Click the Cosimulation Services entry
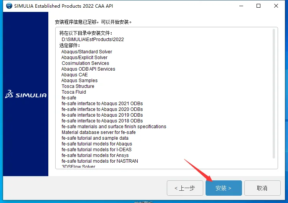Viewport: 288px width, 203px height. 86,63
